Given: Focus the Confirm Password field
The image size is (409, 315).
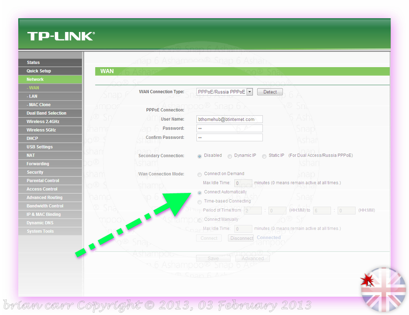Looking at the screenshot, I should point(229,138).
